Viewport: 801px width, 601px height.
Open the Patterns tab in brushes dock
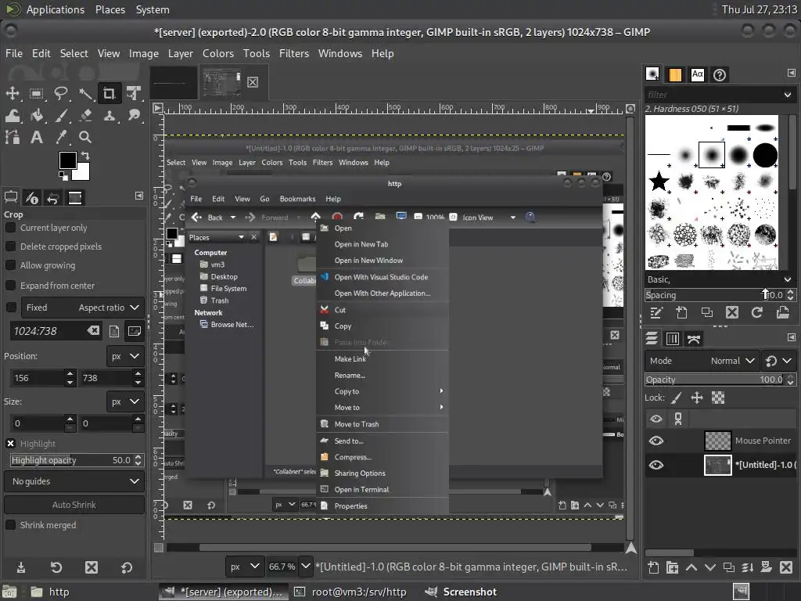[x=675, y=74]
